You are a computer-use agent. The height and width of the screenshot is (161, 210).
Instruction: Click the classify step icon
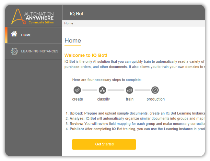(x=102, y=90)
